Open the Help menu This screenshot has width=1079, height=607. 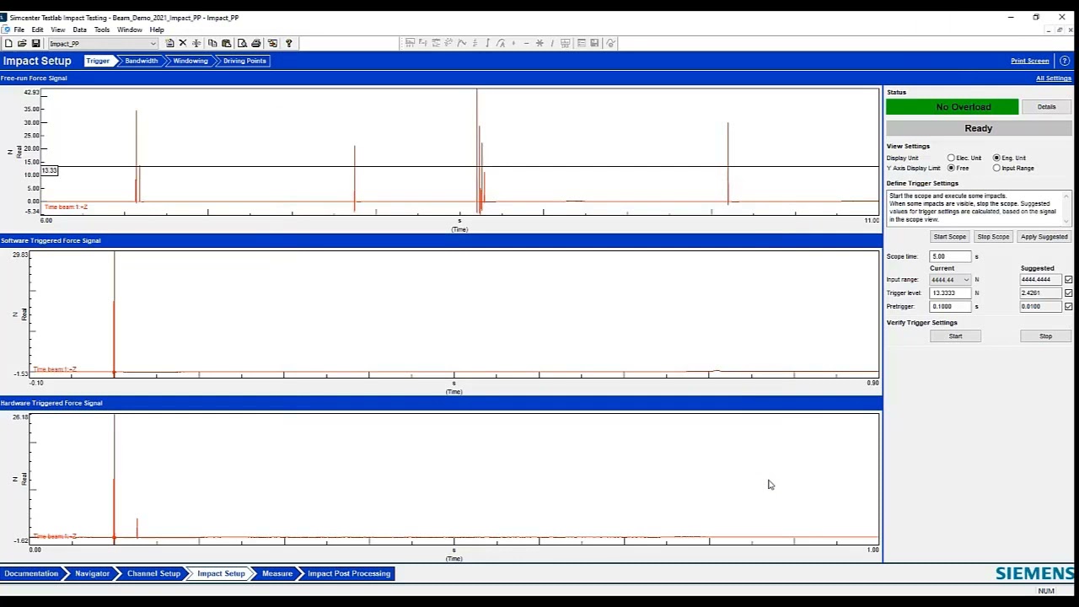[x=157, y=30]
